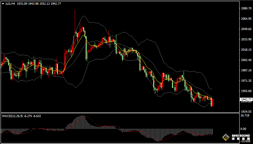Click the 1987.10 price axis label
The width and height of the screenshot is (253, 144).
click(x=245, y=70)
